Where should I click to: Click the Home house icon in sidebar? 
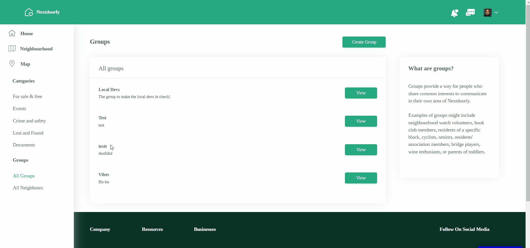pyautogui.click(x=12, y=33)
